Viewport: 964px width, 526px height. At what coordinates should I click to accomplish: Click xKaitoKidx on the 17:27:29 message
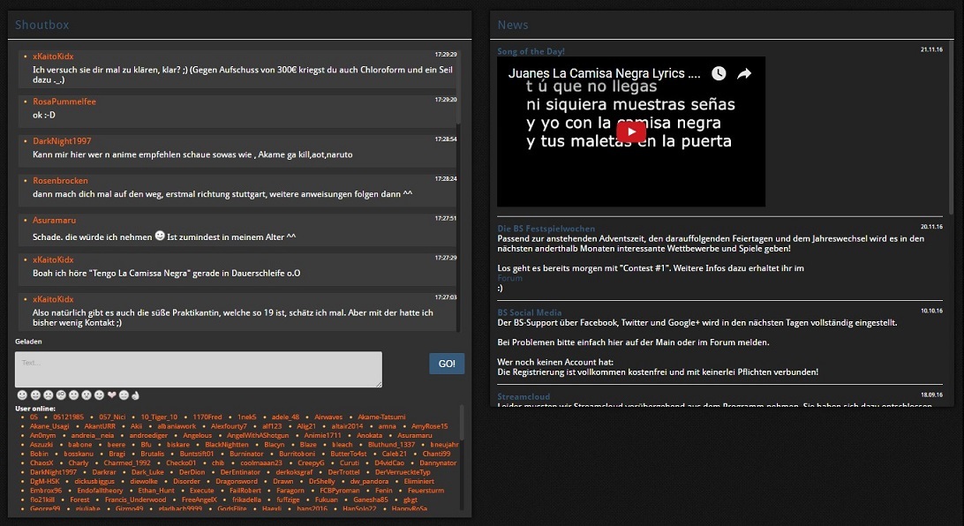pos(54,260)
